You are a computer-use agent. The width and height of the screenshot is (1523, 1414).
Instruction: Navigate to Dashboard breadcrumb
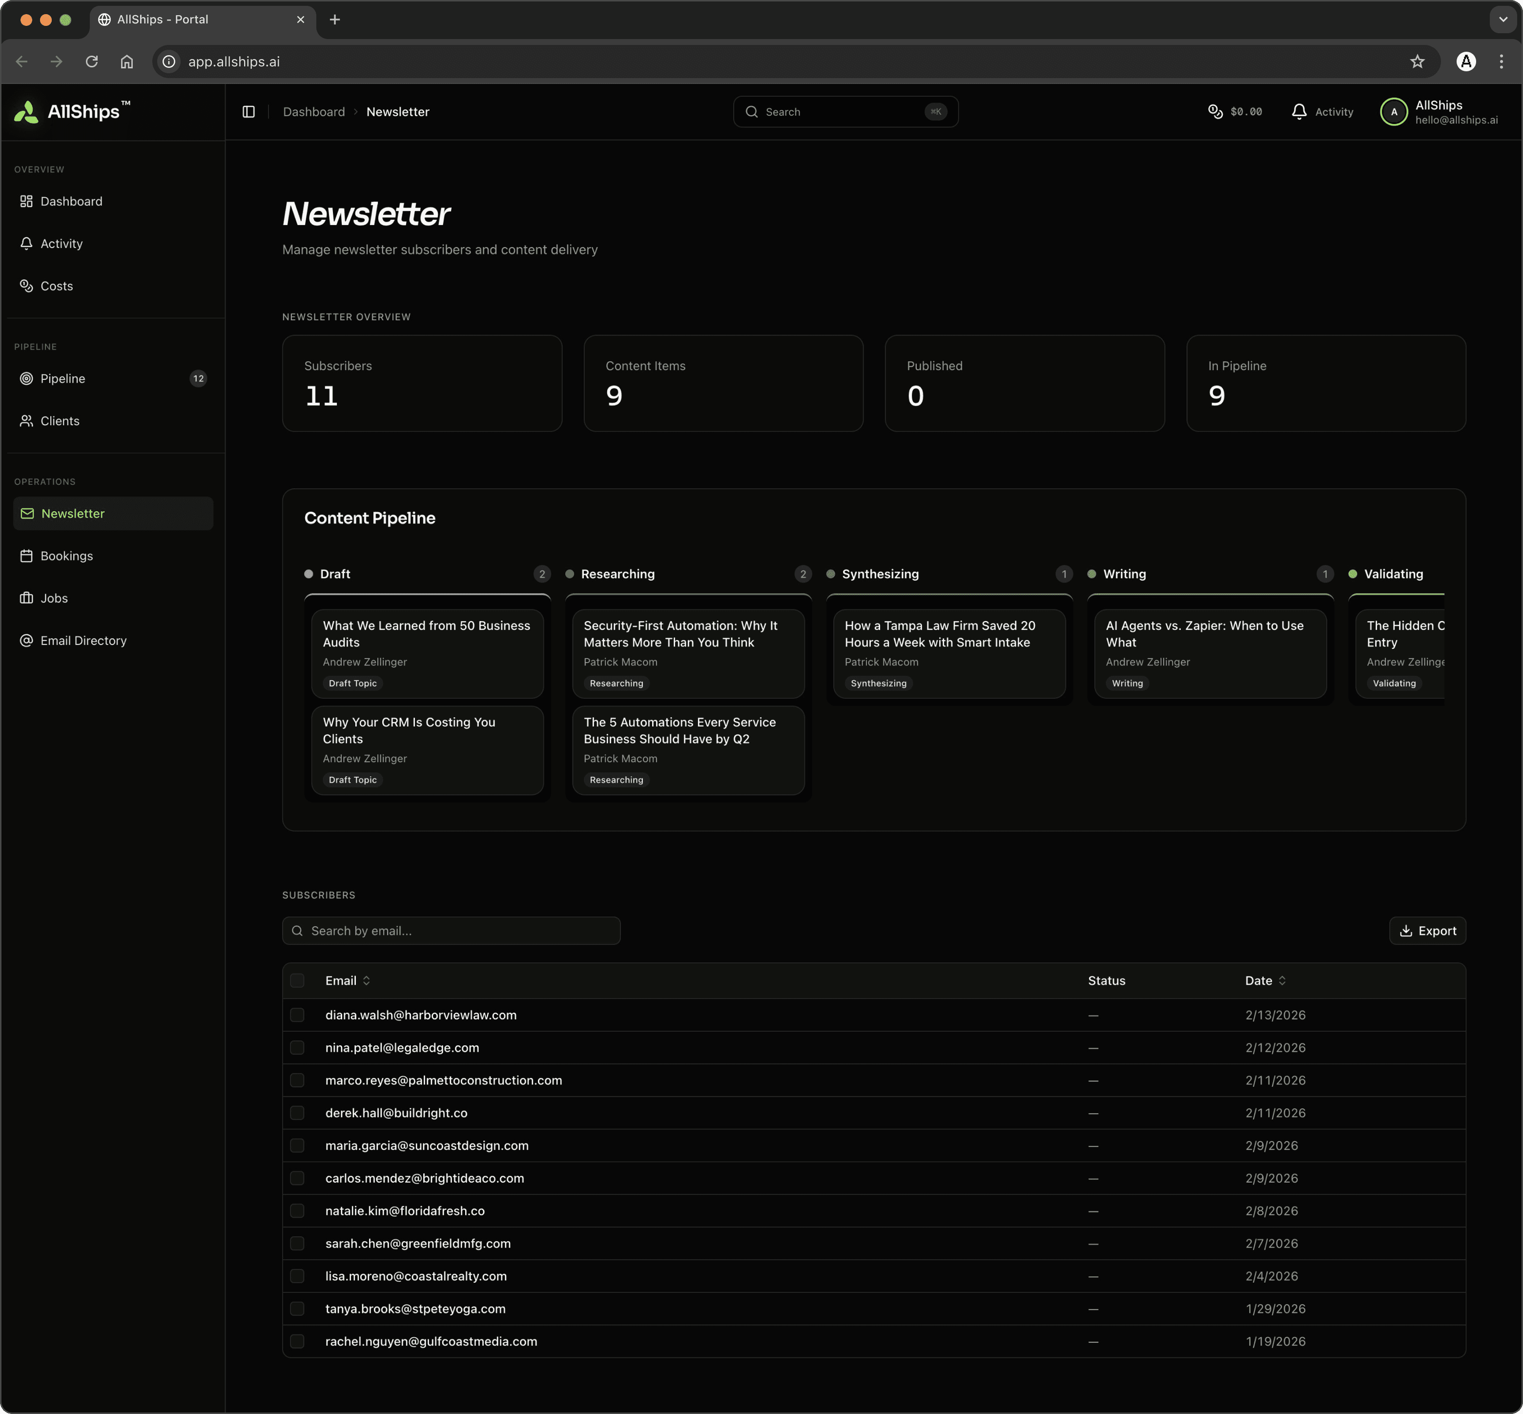pyautogui.click(x=313, y=112)
